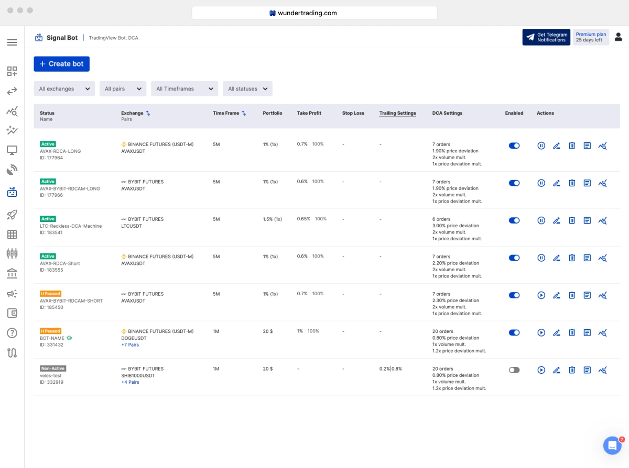Click the Create bot button

click(x=62, y=64)
